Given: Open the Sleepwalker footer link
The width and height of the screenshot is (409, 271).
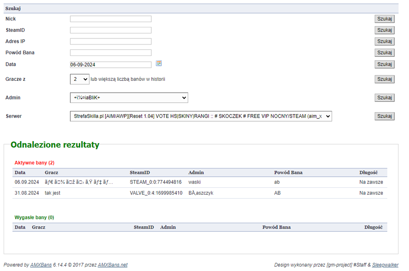Looking at the screenshot, I should click(385, 265).
